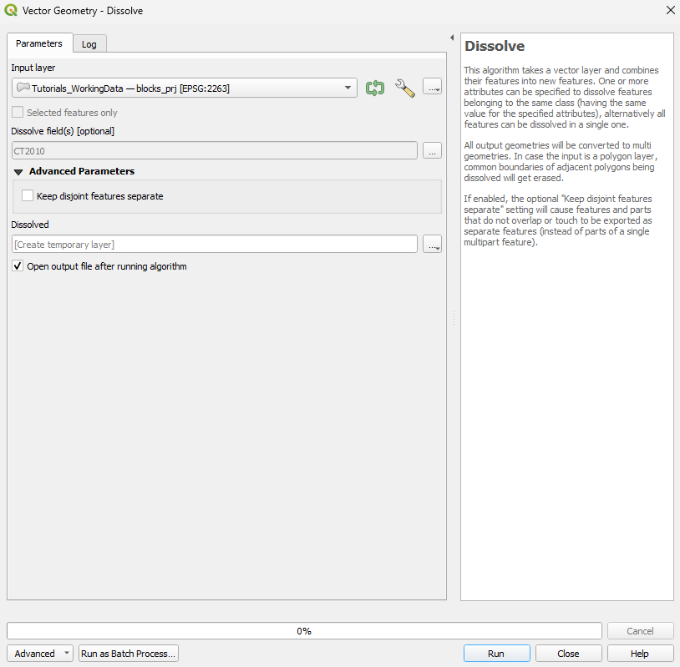This screenshot has width=680, height=667.
Task: Collapse the Advanced Parameters section
Action: point(18,172)
